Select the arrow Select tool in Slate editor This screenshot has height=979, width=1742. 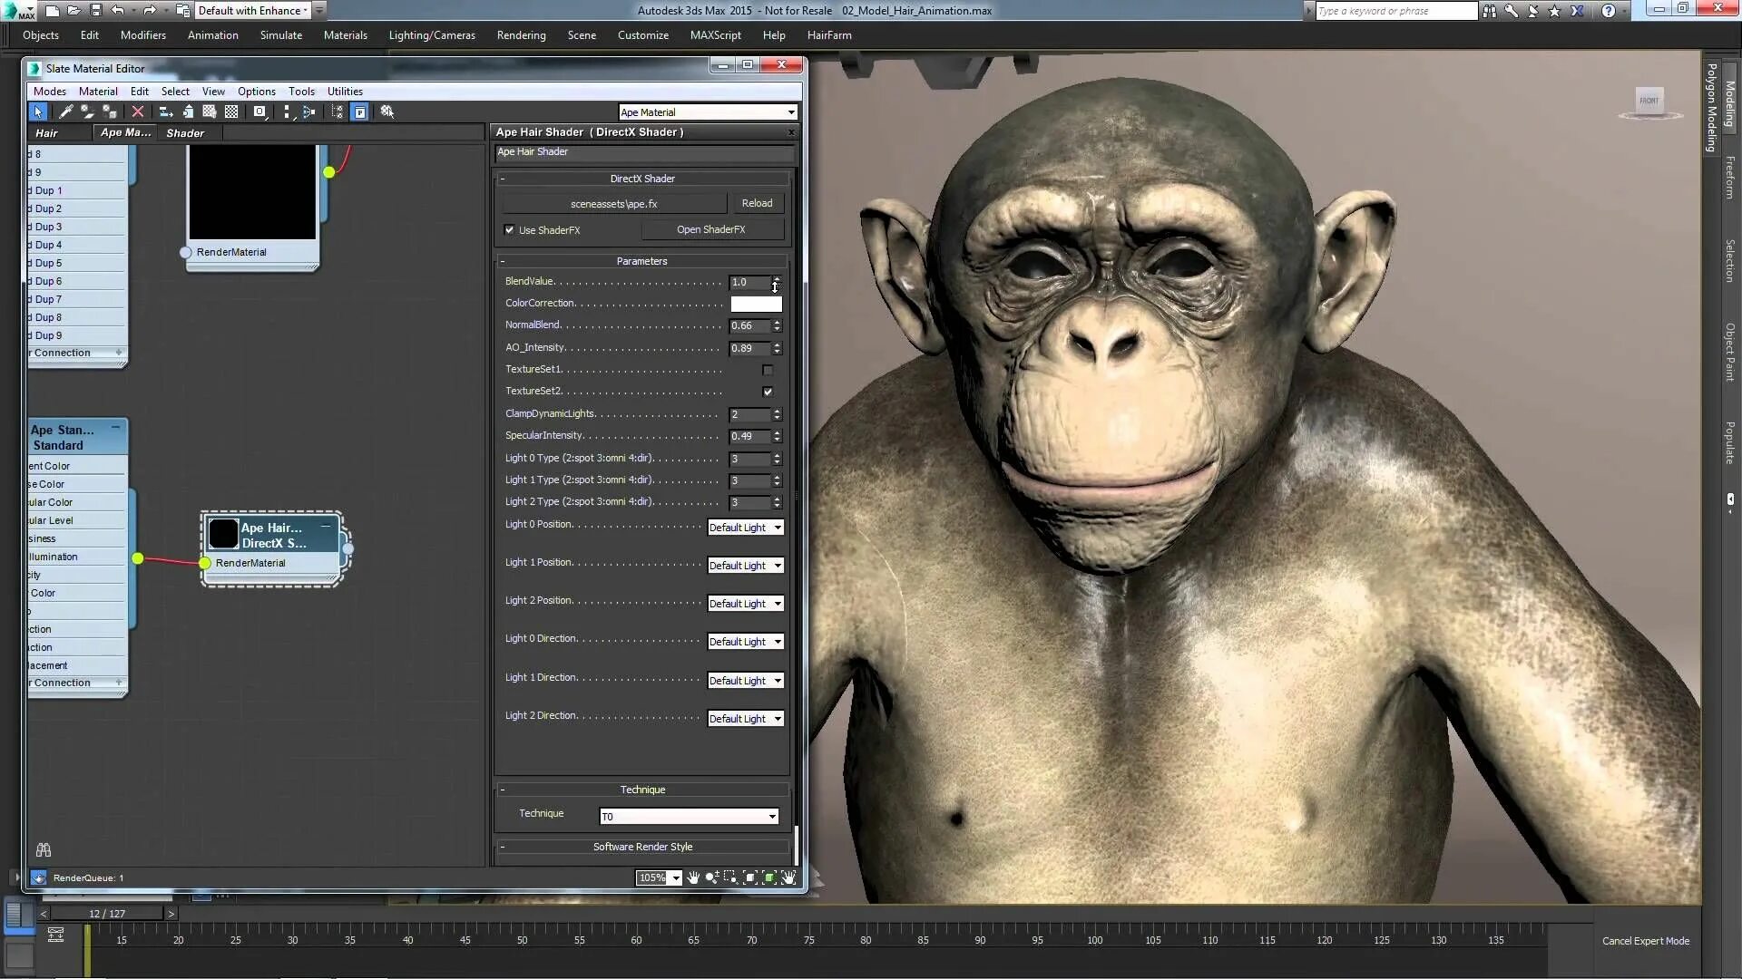click(x=37, y=111)
